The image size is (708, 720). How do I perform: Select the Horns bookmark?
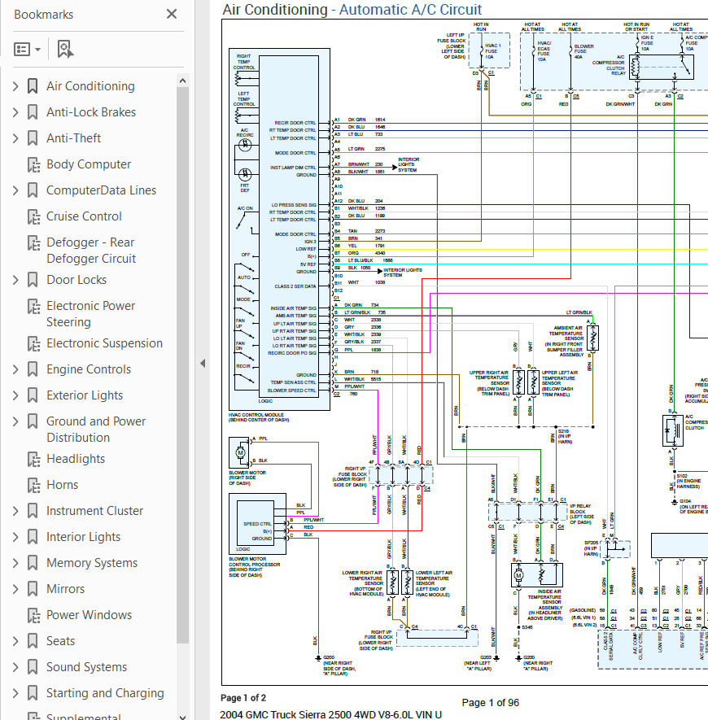[63, 485]
